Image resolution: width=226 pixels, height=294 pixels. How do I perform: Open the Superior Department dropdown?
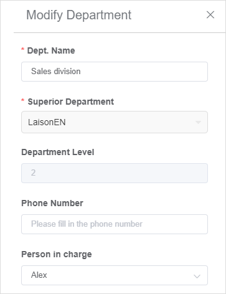pyautogui.click(x=115, y=122)
